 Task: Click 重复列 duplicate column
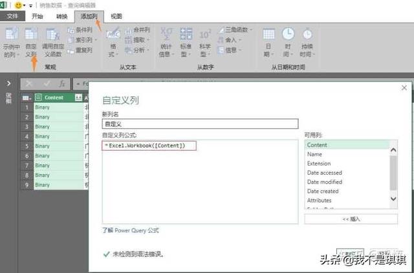[80, 50]
